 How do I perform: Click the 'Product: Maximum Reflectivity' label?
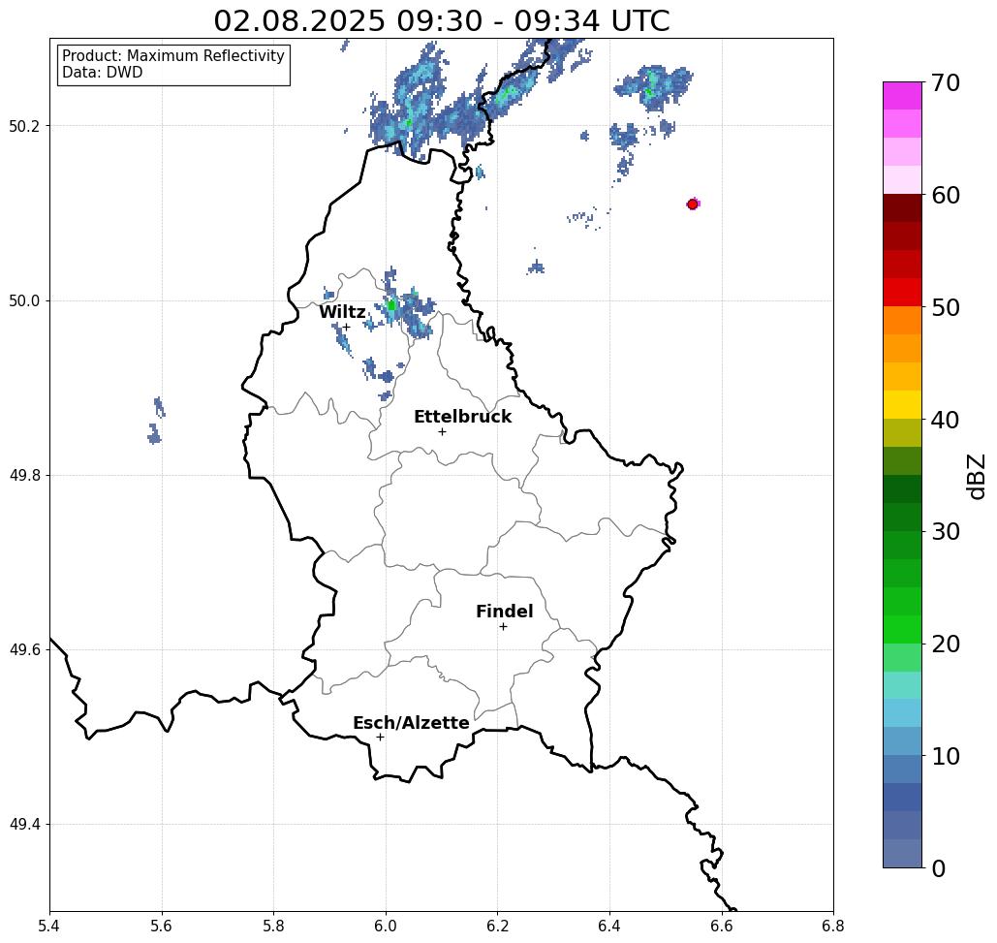(x=173, y=56)
